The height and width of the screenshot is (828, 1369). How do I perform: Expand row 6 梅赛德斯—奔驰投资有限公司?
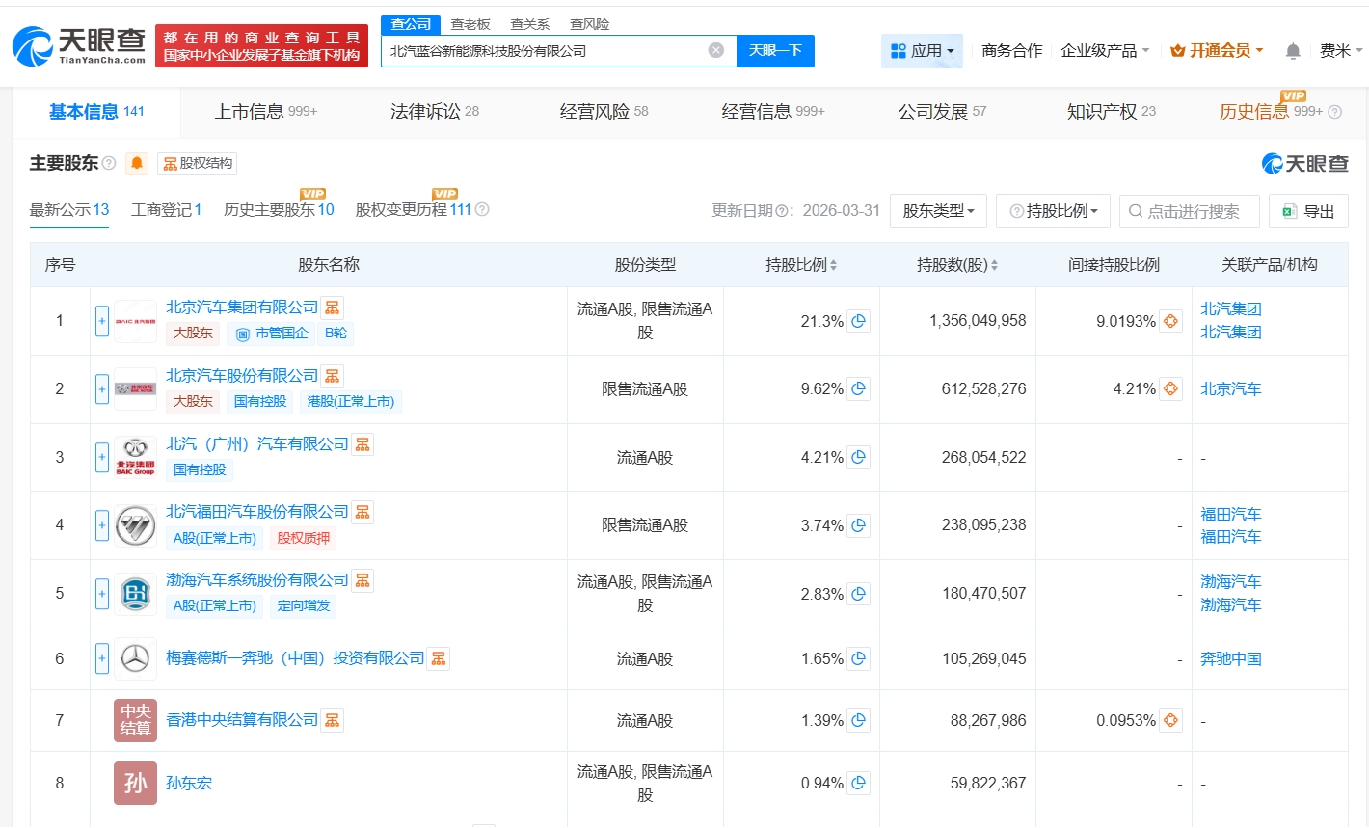[x=102, y=659]
